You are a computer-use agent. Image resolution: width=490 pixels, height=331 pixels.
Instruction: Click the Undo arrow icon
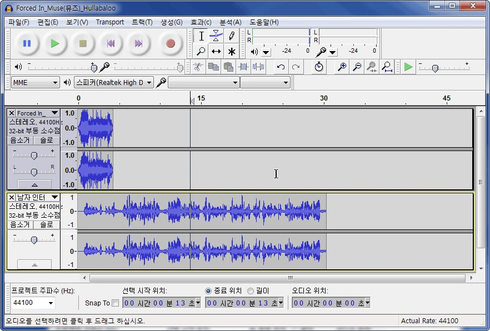click(x=281, y=67)
